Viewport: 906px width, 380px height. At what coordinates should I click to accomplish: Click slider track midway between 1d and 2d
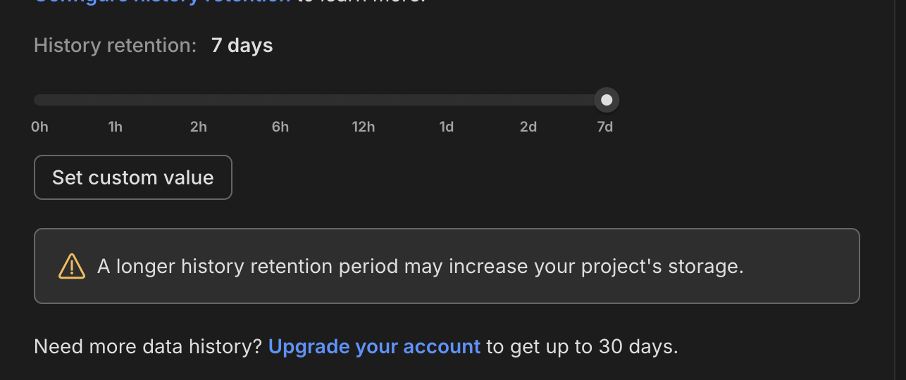click(488, 100)
